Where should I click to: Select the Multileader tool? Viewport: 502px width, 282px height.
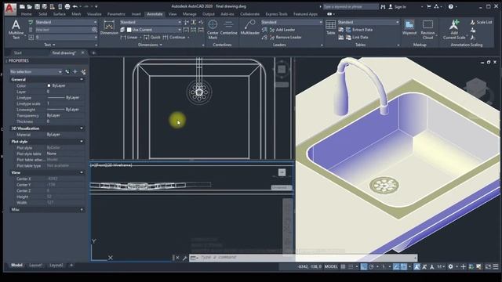click(249, 27)
